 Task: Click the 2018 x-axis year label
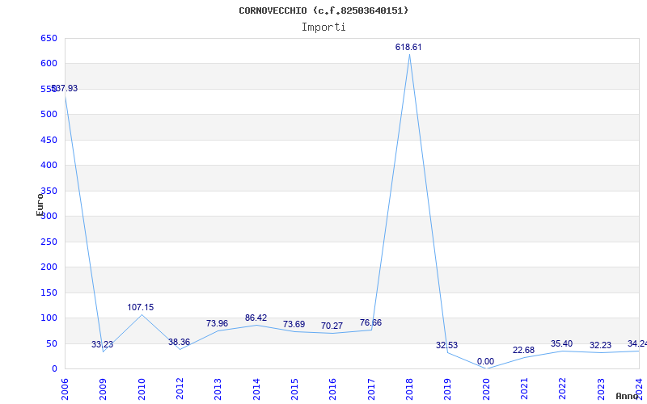(409, 390)
